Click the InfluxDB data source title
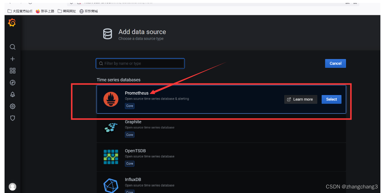 tap(133, 179)
